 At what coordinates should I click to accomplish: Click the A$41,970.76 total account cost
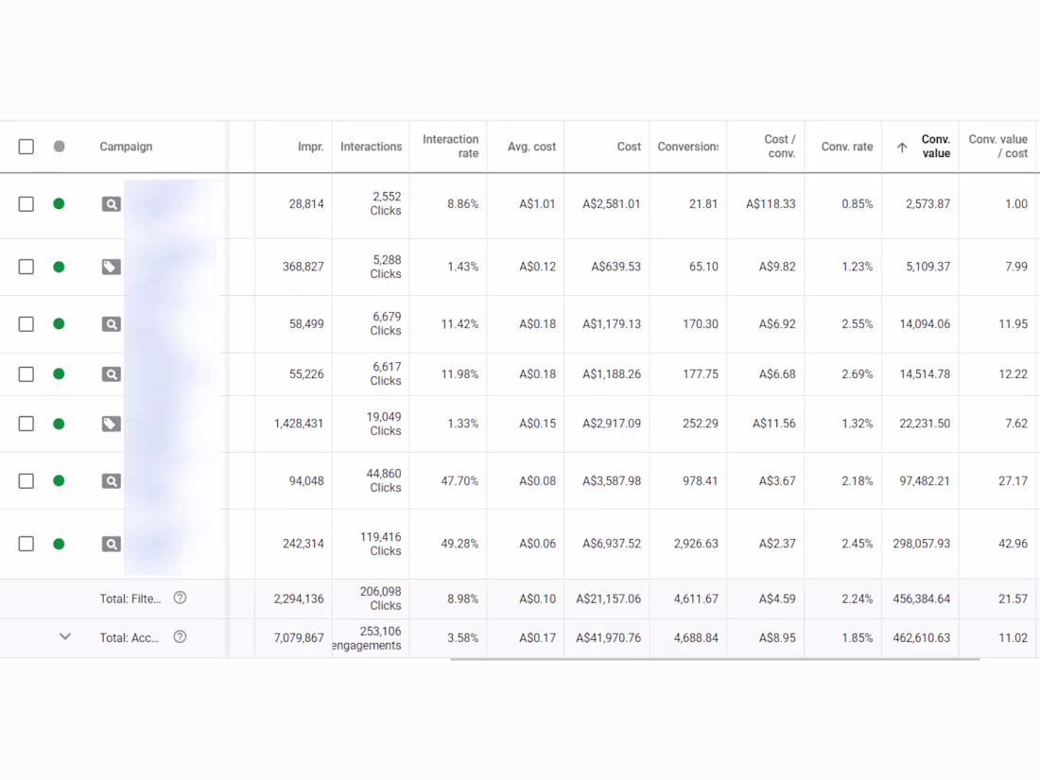608,637
